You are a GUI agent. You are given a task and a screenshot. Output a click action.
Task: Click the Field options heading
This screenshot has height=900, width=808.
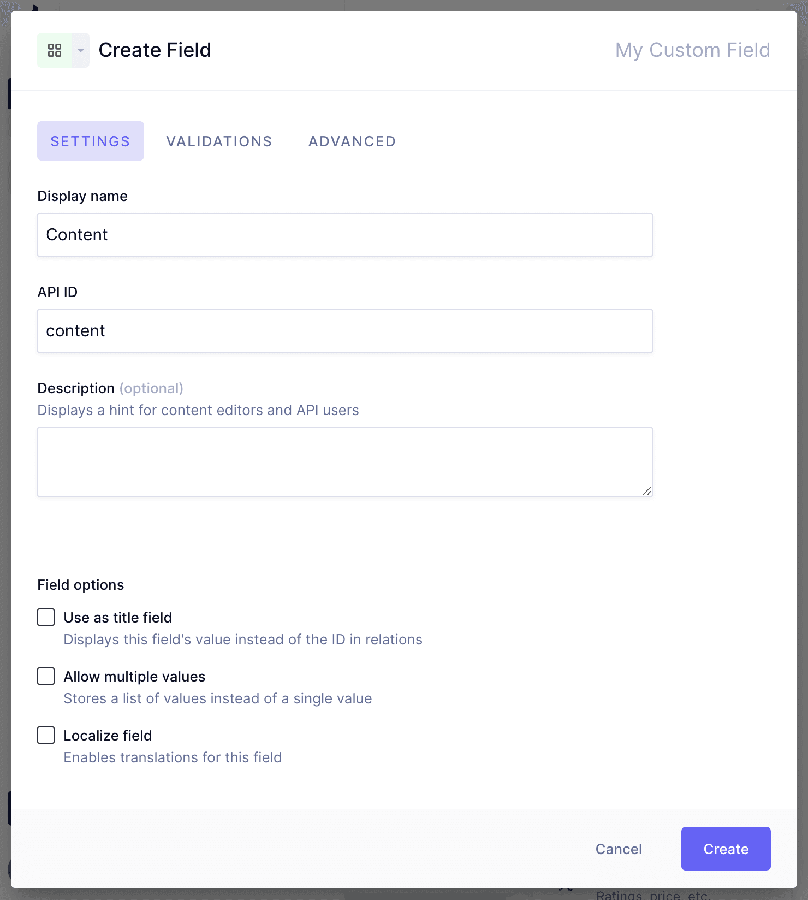tap(80, 584)
